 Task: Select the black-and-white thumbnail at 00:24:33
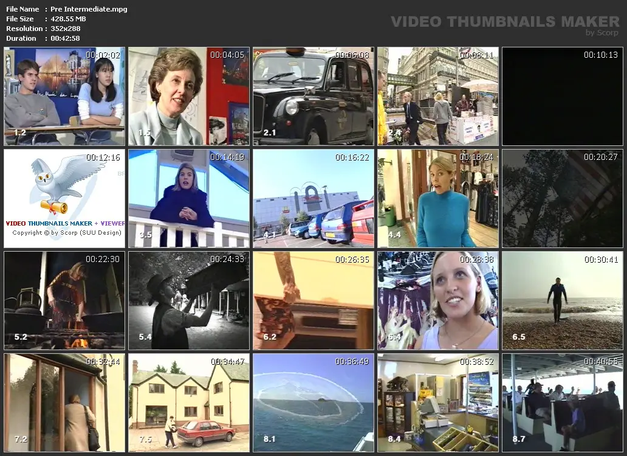(189, 300)
